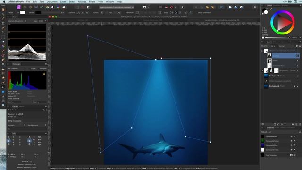Image resolution: width=302 pixels, height=170 pixels.
Task: Click the Fill colour swatch
Action: coord(23,13)
